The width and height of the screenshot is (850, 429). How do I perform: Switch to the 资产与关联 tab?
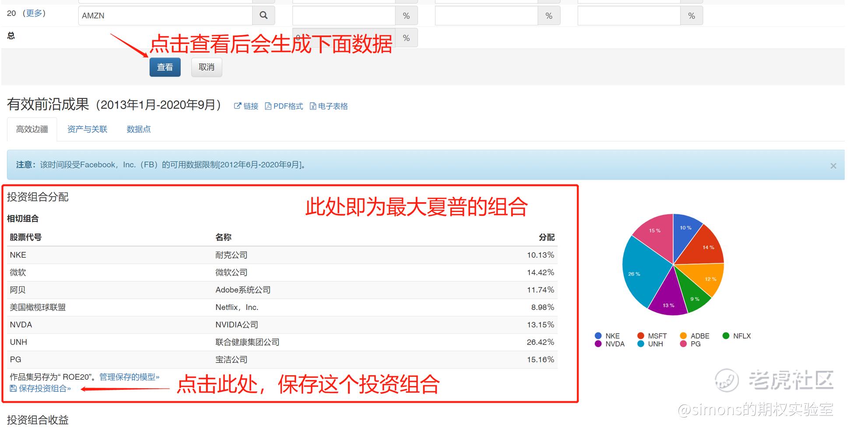[x=87, y=129]
